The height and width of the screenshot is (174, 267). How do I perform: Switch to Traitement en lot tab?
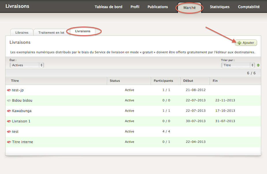pyautogui.click(x=51, y=33)
